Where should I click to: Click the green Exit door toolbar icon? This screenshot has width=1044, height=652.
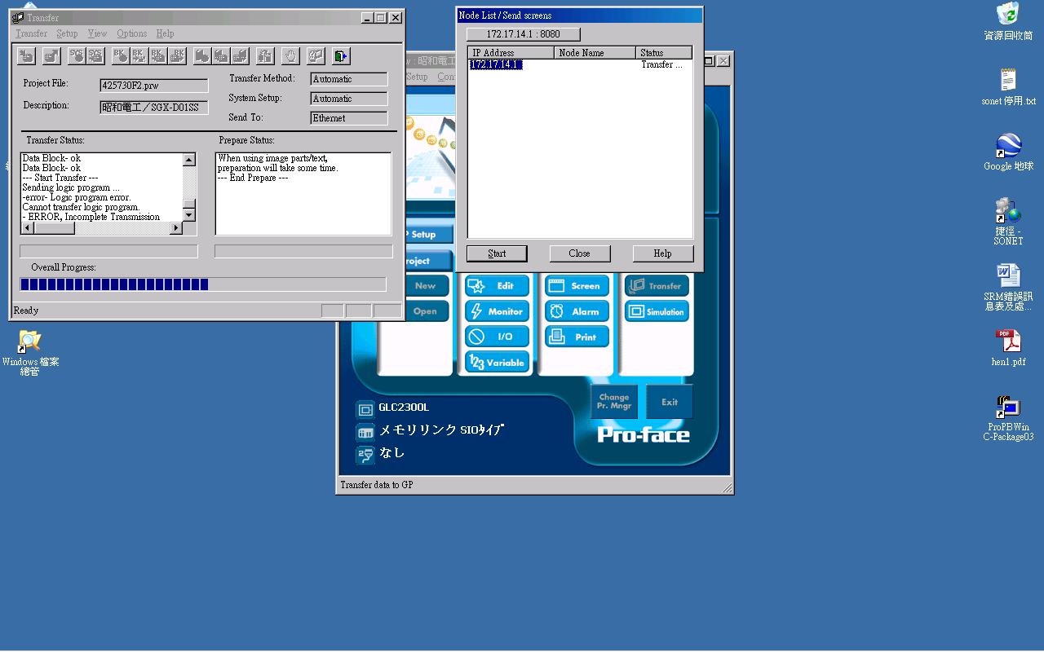(341, 55)
